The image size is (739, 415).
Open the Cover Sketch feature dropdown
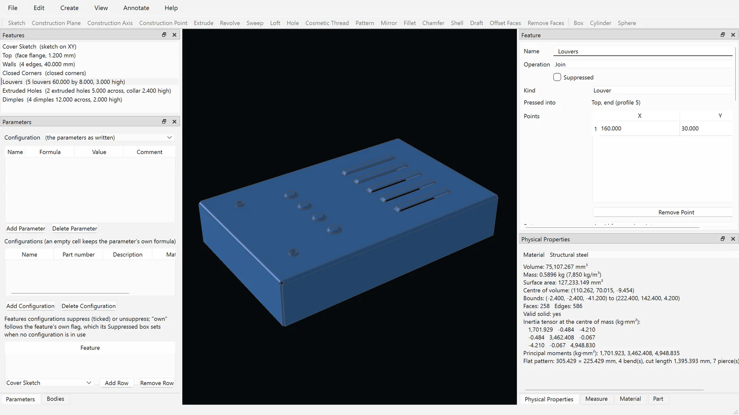(x=49, y=383)
